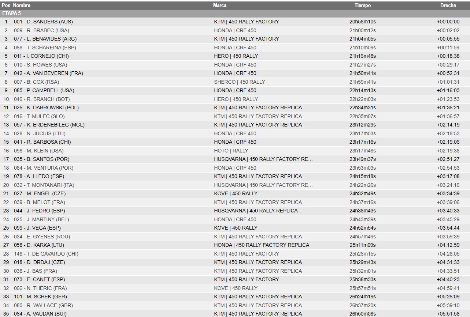Image resolution: width=470 pixels, height=317 pixels.
Task: Click name 025 - J. MARTINY (BEL)
Action: pos(41,219)
